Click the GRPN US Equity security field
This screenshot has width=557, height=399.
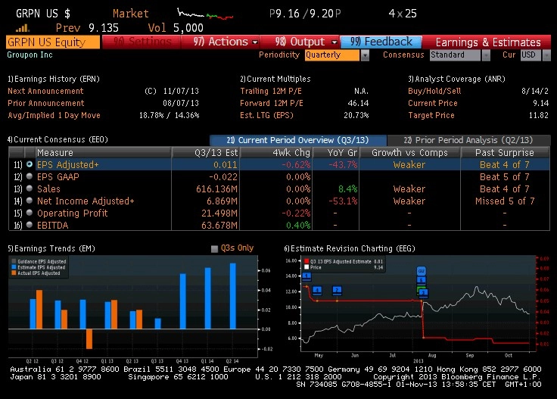53,42
